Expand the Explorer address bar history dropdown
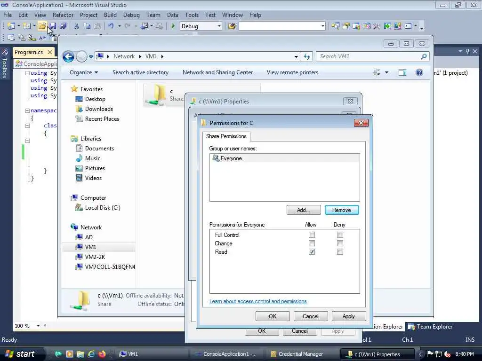Screen dimensions: 482x361 tap(296, 56)
